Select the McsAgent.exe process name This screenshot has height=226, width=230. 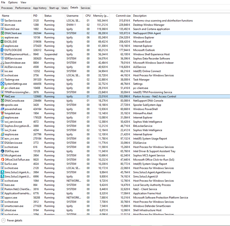(x=13, y=155)
